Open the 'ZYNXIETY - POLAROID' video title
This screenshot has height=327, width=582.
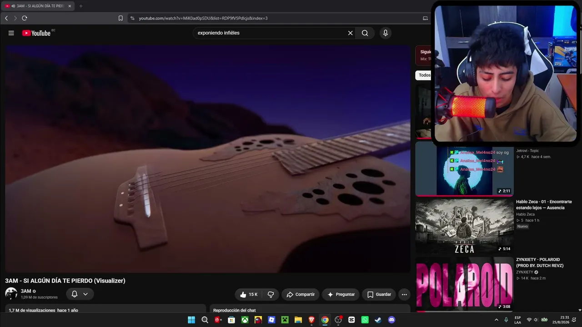click(540, 263)
